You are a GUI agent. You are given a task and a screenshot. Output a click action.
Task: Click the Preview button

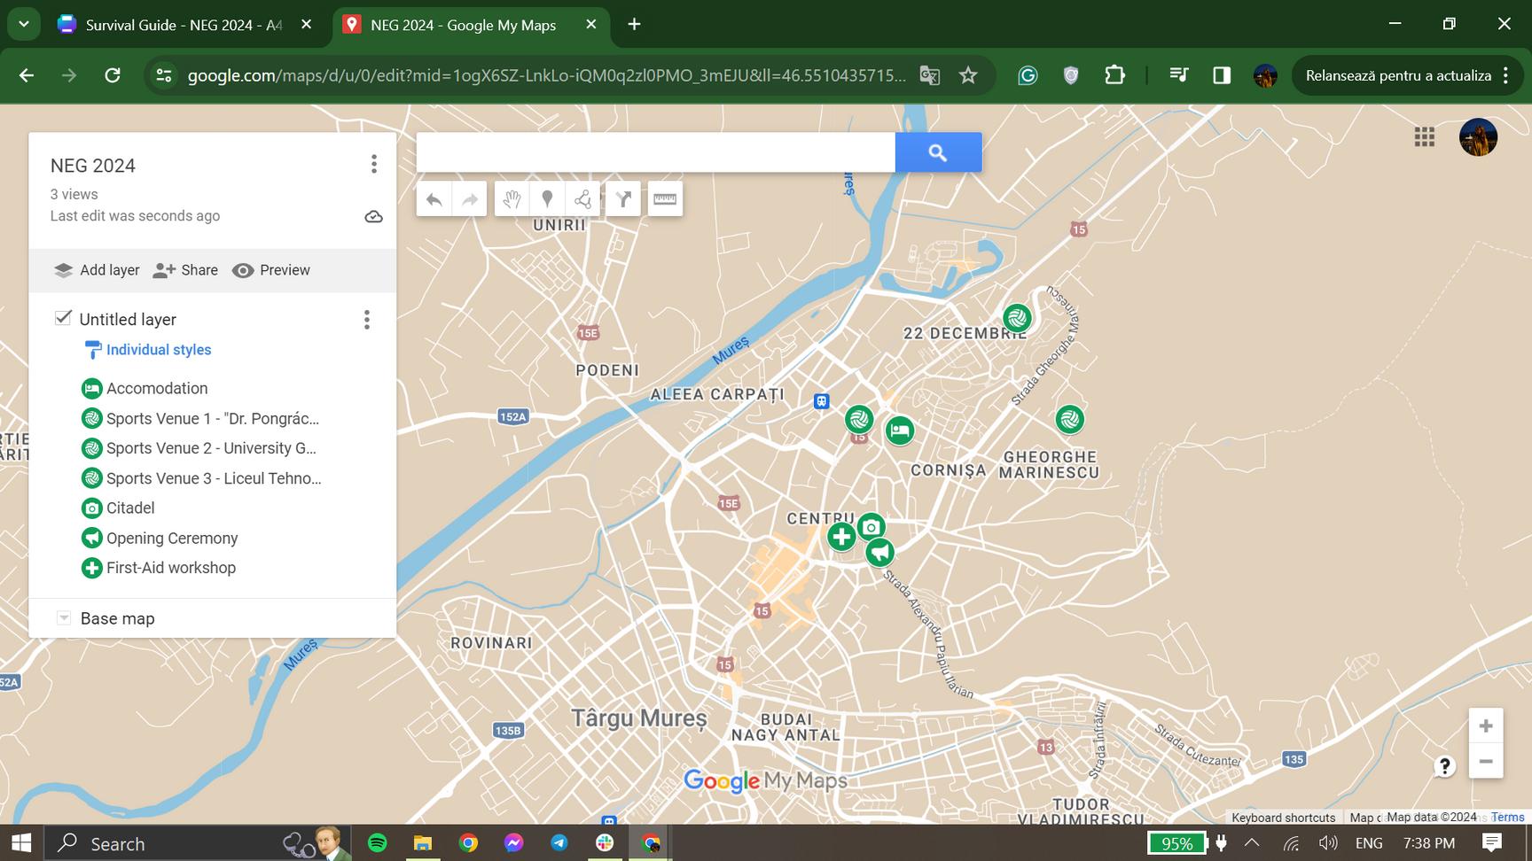click(x=271, y=270)
